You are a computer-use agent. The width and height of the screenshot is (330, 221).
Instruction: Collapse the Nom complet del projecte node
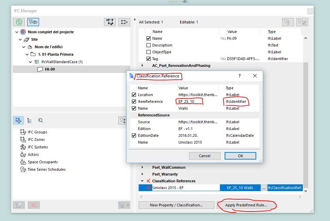(17, 32)
